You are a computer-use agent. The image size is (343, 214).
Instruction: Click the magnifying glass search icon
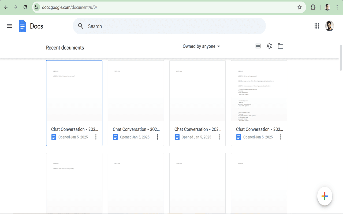(x=81, y=26)
